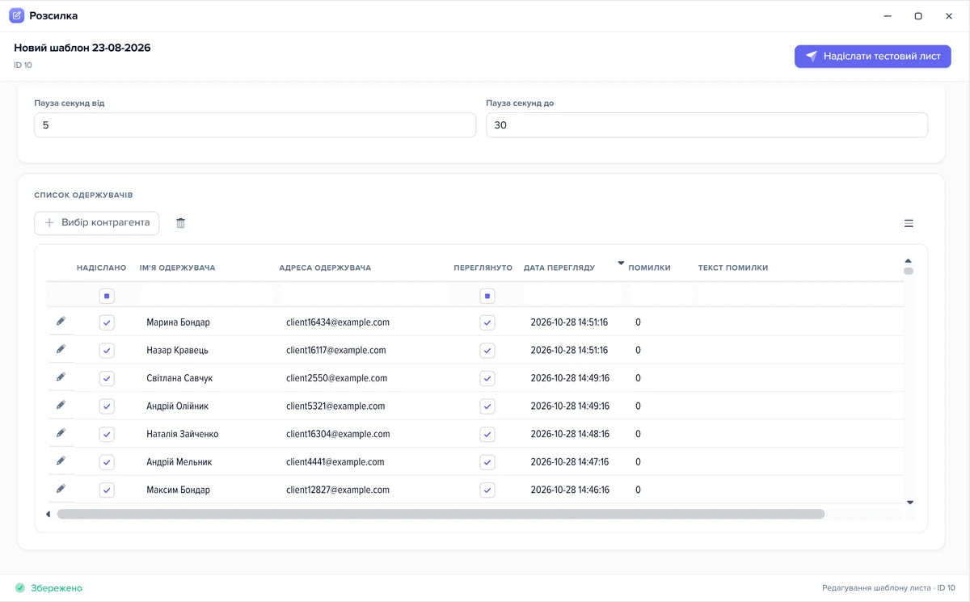
Task: Click the name Наталія Зайченко
Action: pyautogui.click(x=183, y=434)
